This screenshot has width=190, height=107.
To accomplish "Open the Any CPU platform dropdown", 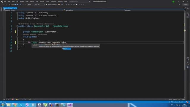I will coord(39,5).
